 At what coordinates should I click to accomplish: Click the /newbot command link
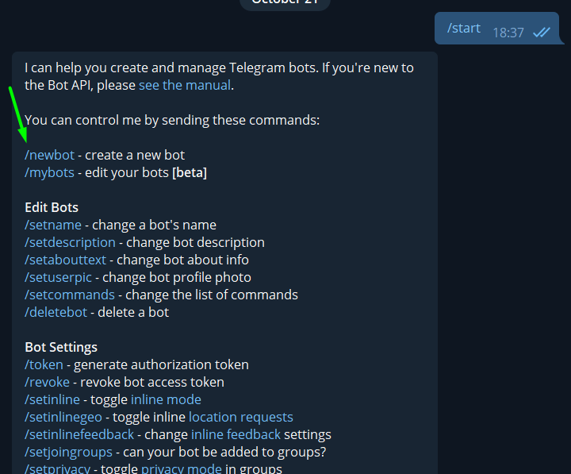(49, 156)
